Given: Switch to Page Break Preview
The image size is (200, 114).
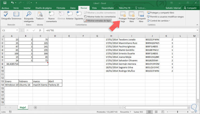Looking at the screenshot, I should pos(163,112).
